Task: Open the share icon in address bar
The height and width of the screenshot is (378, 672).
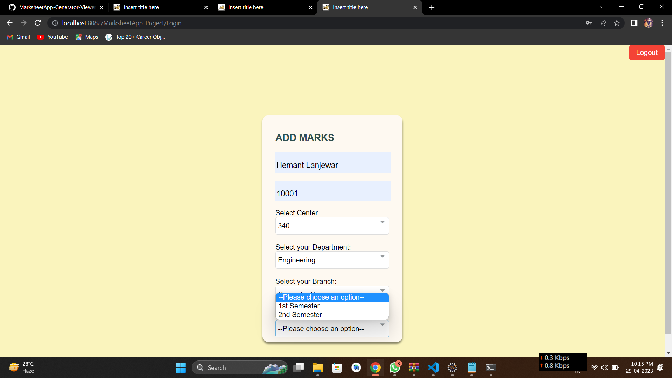Action: tap(603, 23)
